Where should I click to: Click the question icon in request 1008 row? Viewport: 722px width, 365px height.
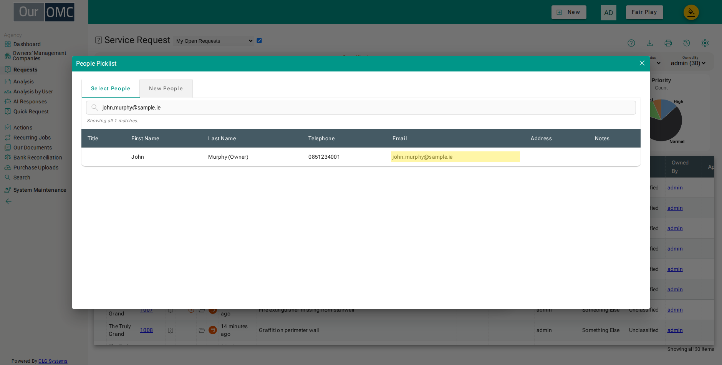[171, 330]
